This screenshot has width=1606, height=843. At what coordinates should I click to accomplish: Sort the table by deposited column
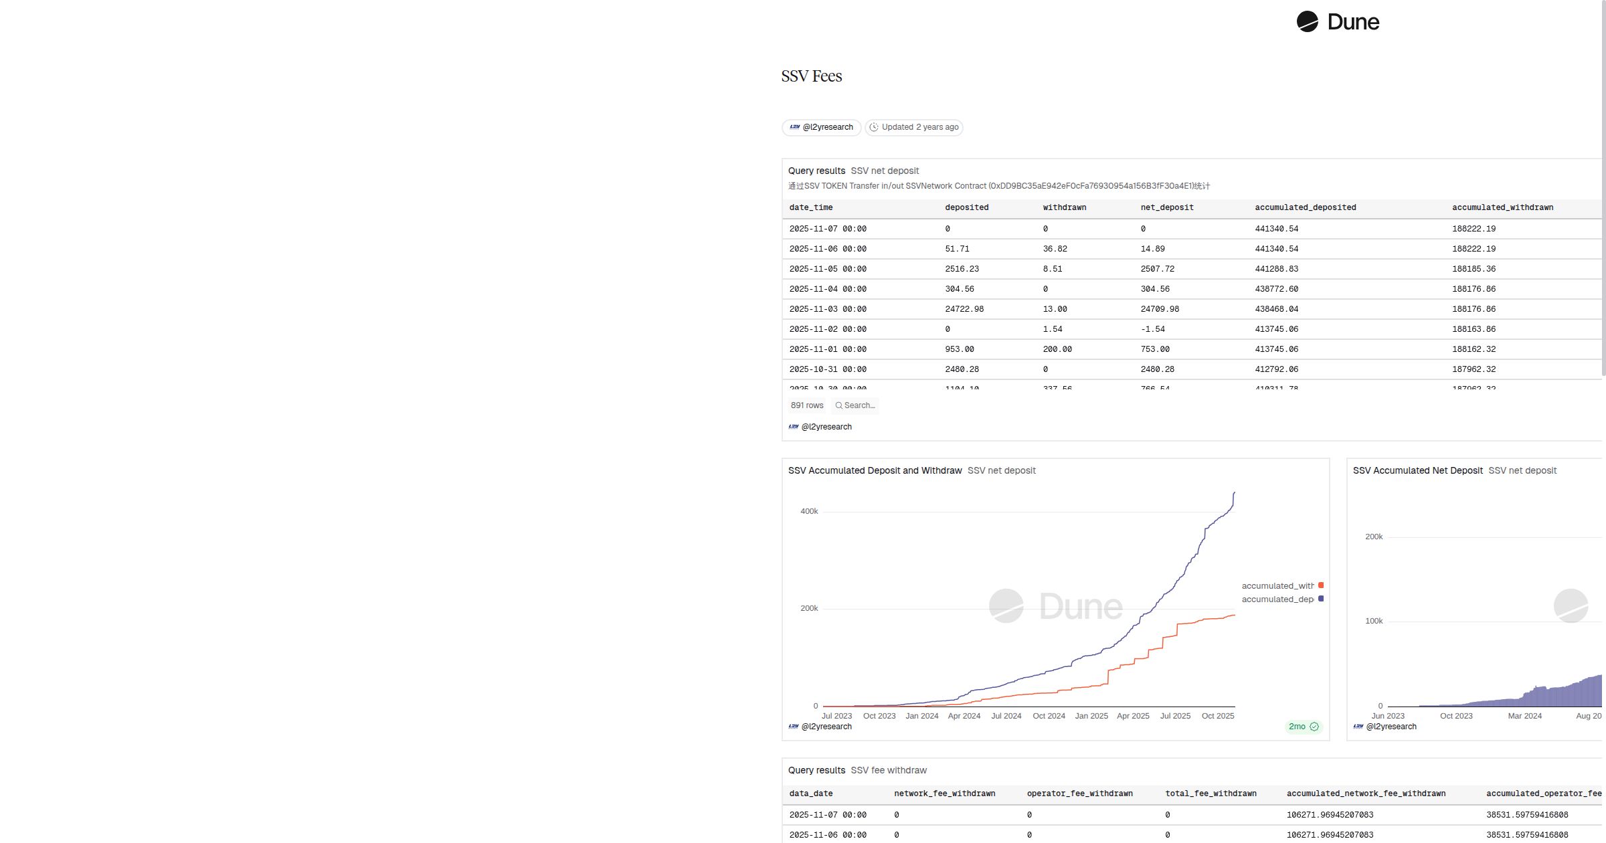[966, 207]
